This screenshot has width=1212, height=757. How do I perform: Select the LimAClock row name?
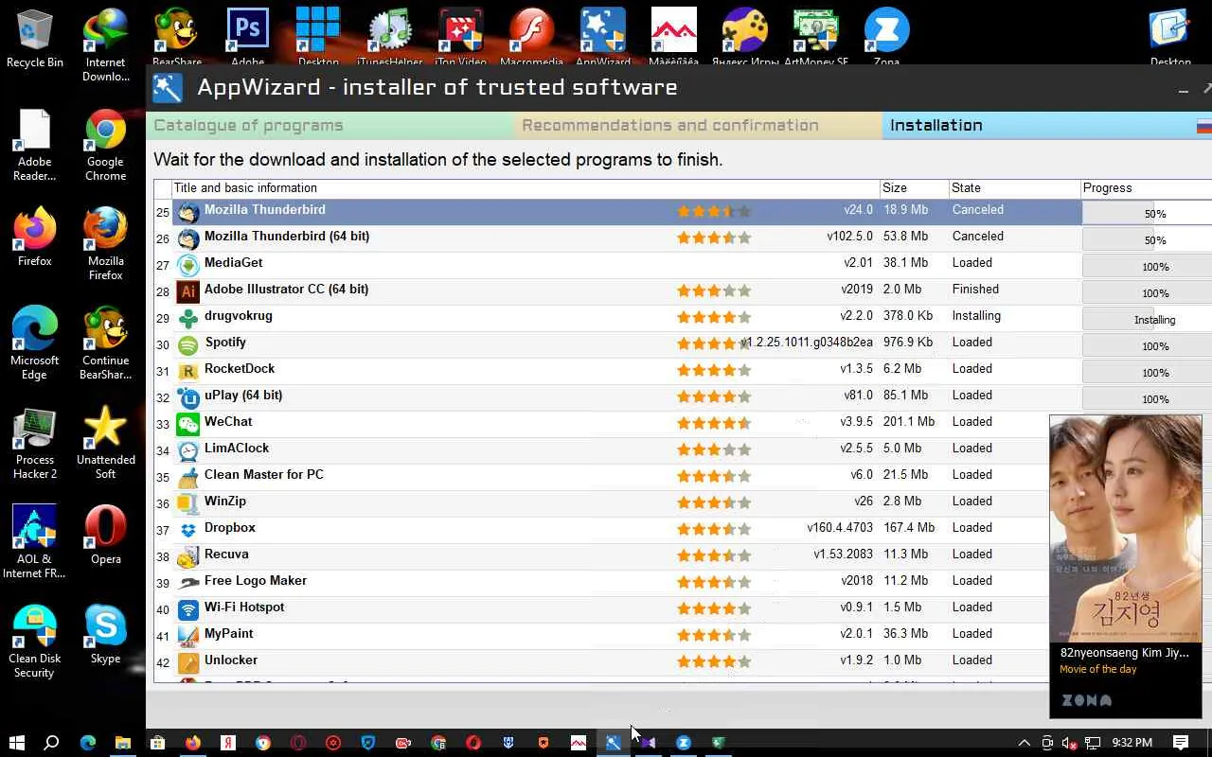click(x=237, y=449)
